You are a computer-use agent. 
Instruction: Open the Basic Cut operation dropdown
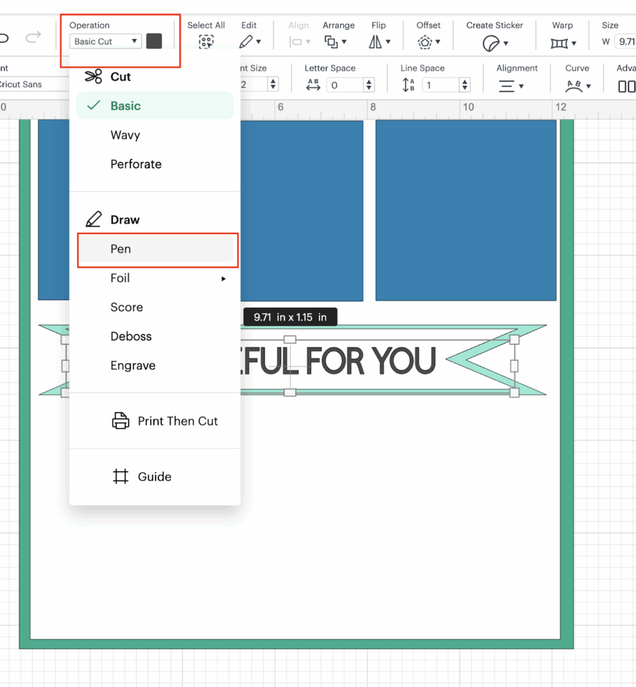point(105,41)
